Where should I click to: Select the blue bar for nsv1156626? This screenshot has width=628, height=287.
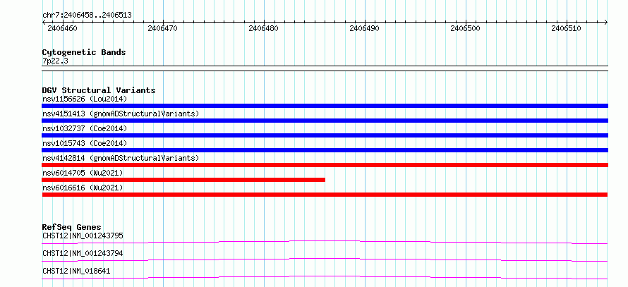[325, 106]
